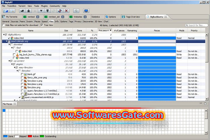The image size is (210, 140).
Task: Click the My Torrents tab icon
Action: coord(3,17)
